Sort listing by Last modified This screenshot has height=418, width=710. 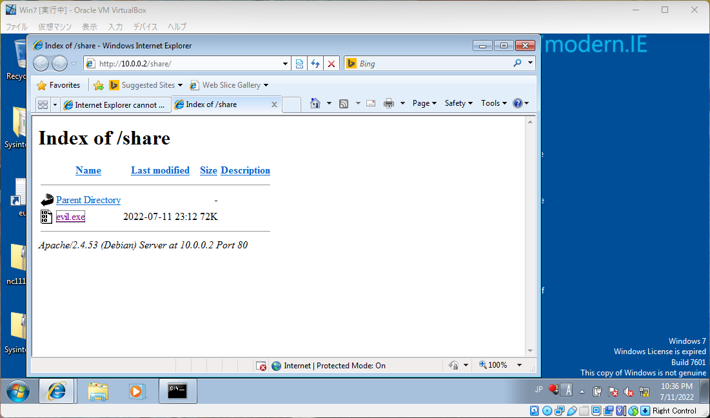coord(161,170)
